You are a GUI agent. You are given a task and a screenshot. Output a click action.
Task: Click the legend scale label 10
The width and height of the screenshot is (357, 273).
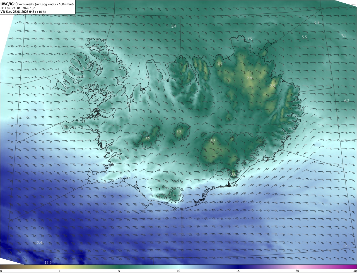[178, 271]
